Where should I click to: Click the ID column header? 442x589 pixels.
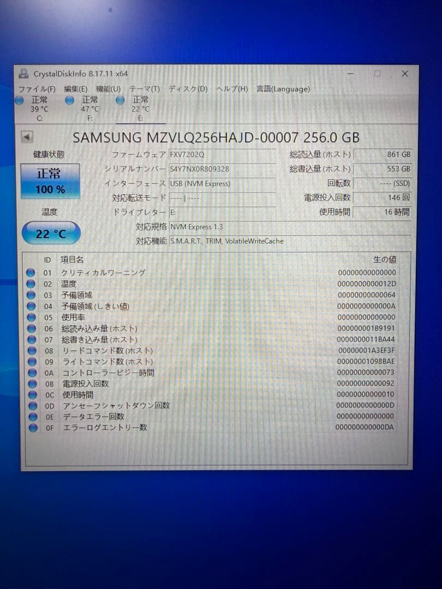[47, 260]
